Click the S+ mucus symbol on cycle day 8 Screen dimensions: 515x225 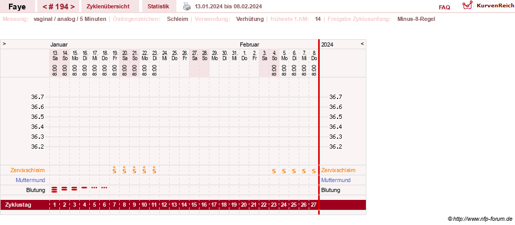(124, 170)
